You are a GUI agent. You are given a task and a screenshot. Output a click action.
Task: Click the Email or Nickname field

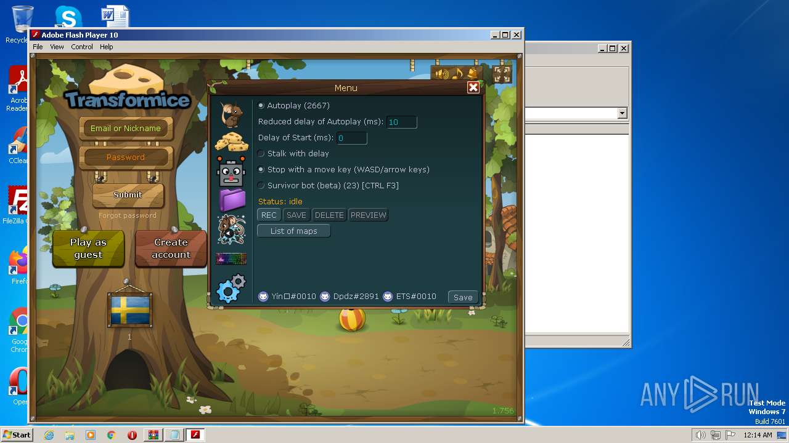126,129
